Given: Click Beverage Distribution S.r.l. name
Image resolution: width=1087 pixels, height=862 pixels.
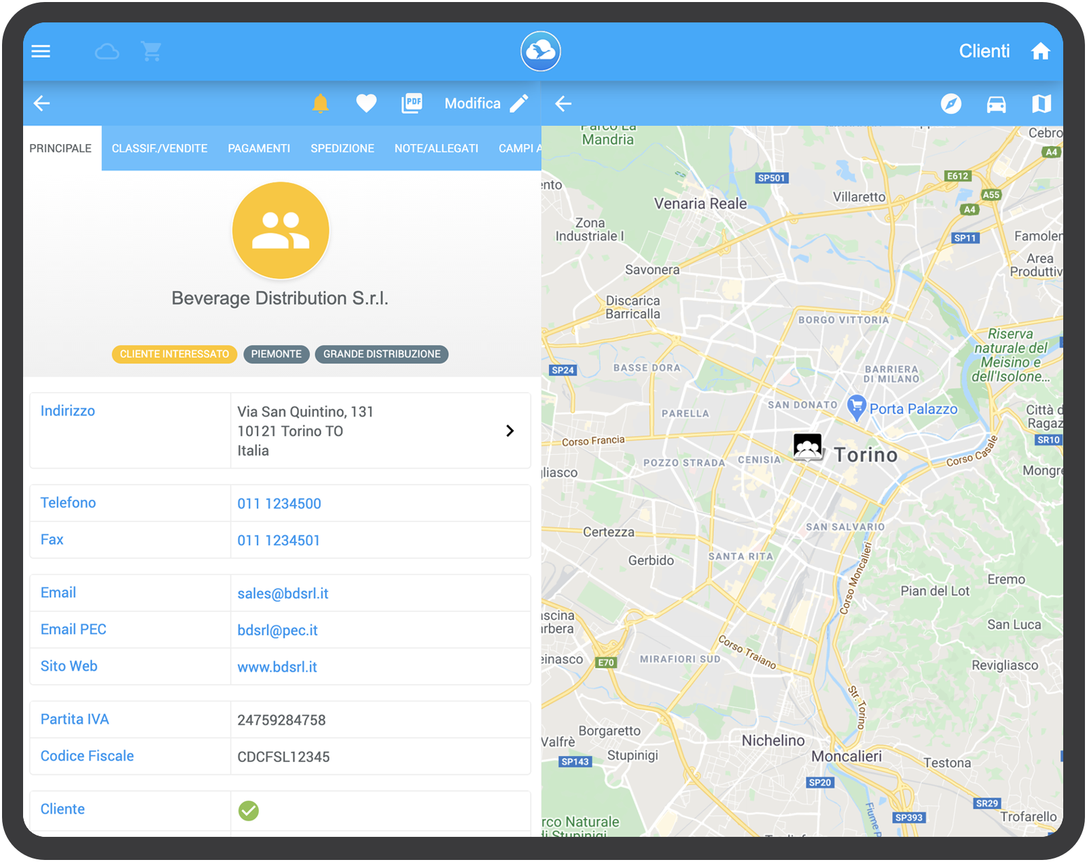Looking at the screenshot, I should pyautogui.click(x=280, y=298).
